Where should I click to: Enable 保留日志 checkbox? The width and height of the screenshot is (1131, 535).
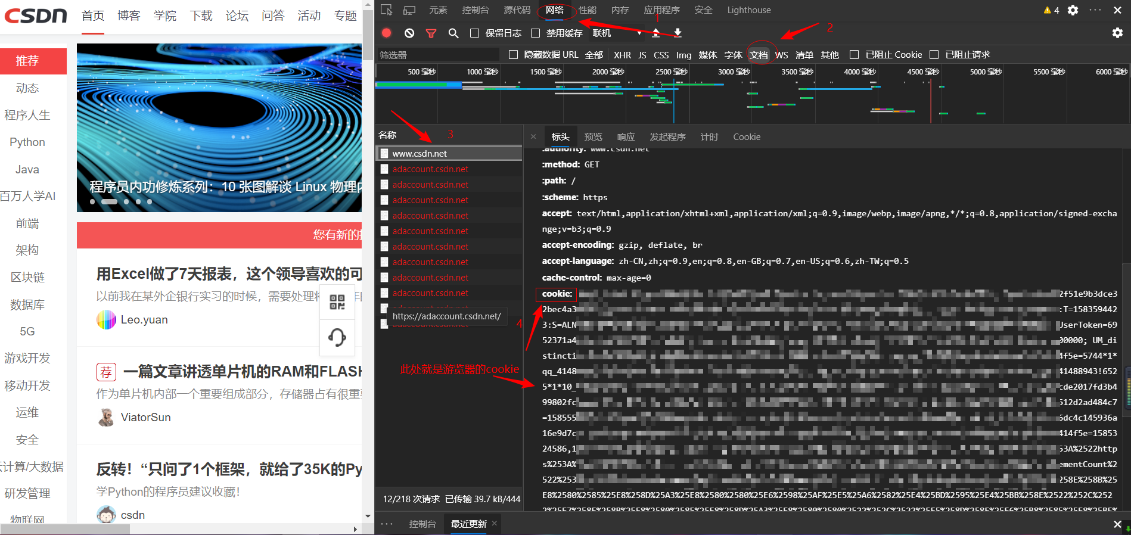[474, 33]
